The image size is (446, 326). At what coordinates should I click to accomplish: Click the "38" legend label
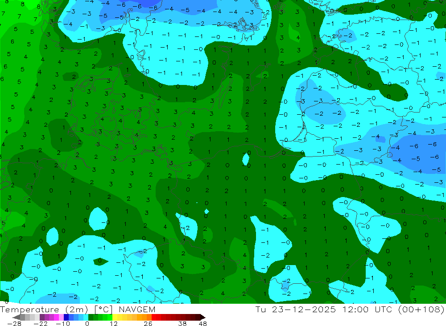click(x=182, y=324)
